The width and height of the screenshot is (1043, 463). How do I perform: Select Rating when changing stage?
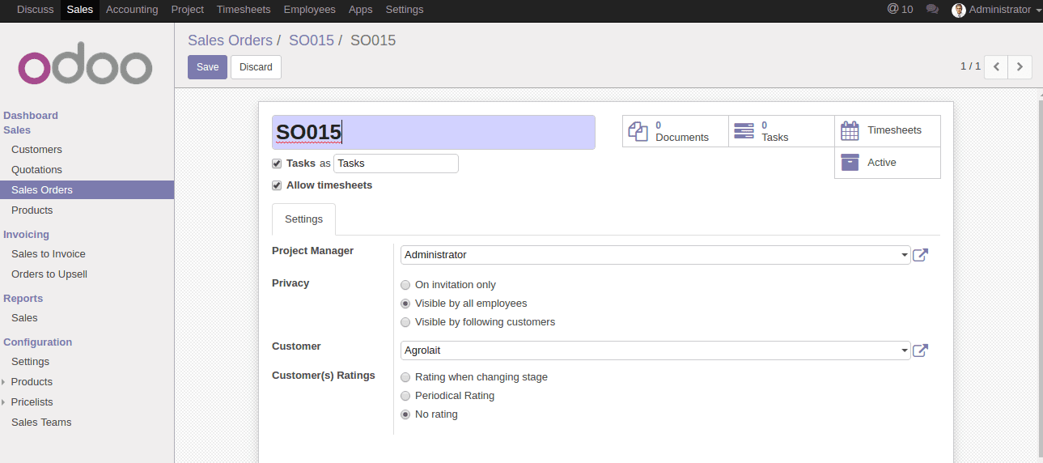tap(405, 377)
